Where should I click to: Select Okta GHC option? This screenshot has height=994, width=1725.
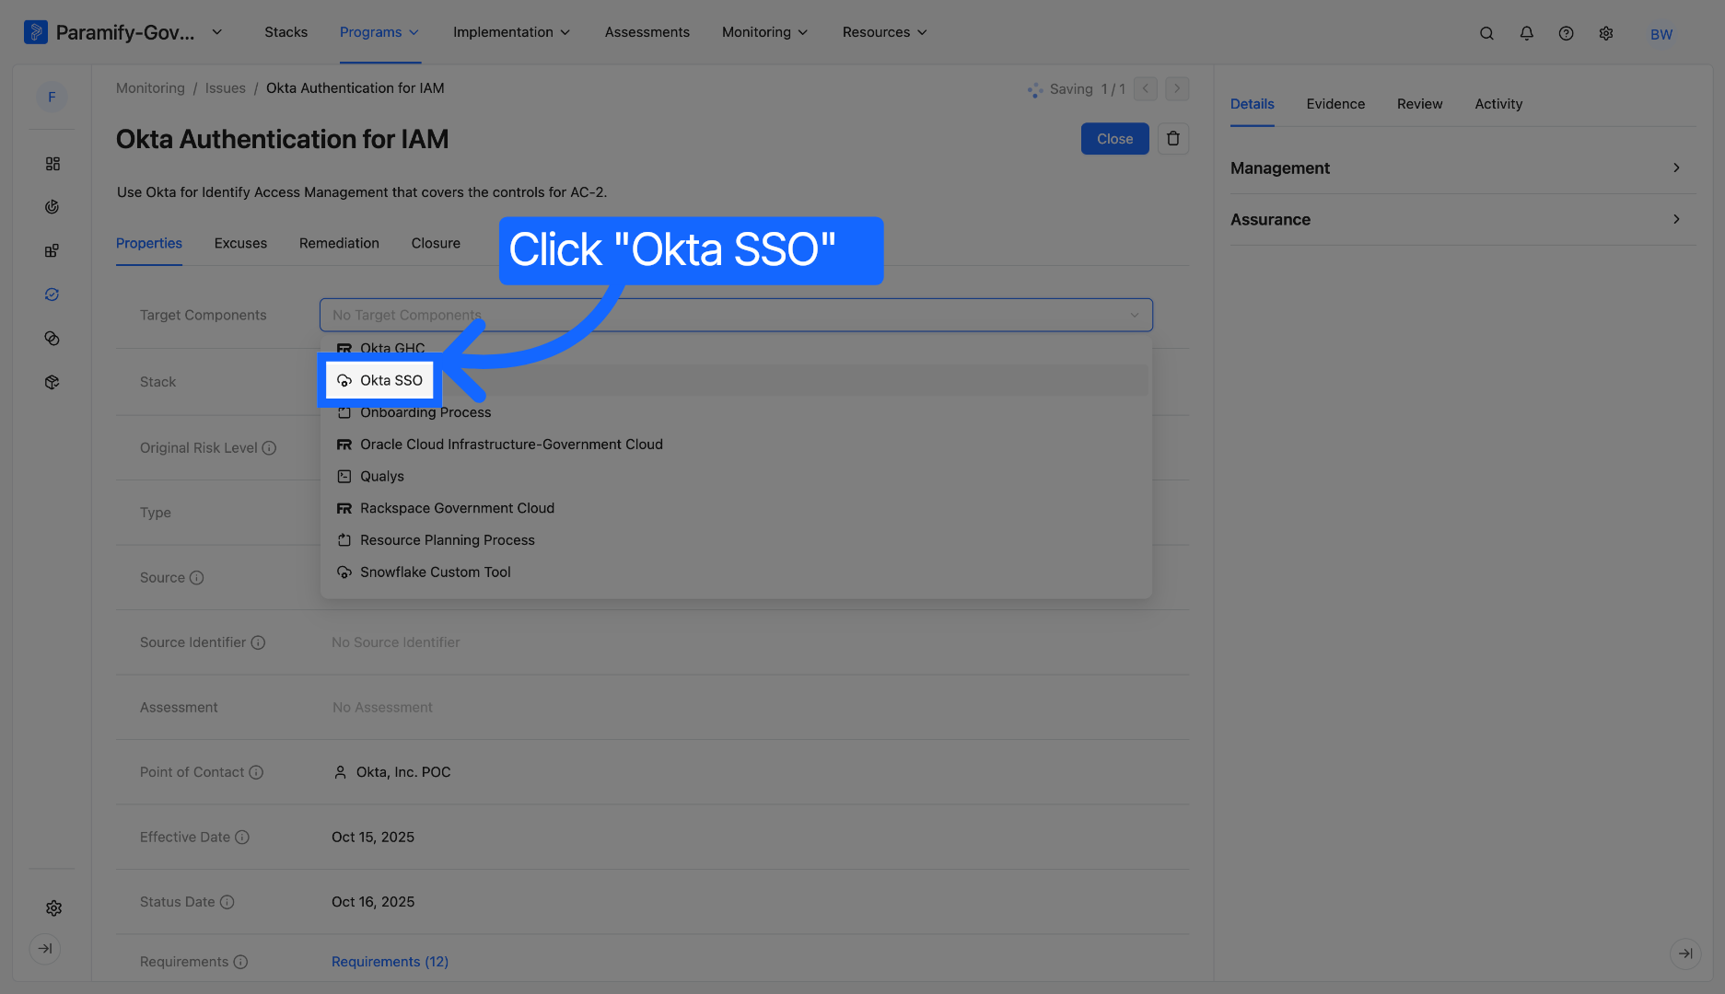coord(736,349)
